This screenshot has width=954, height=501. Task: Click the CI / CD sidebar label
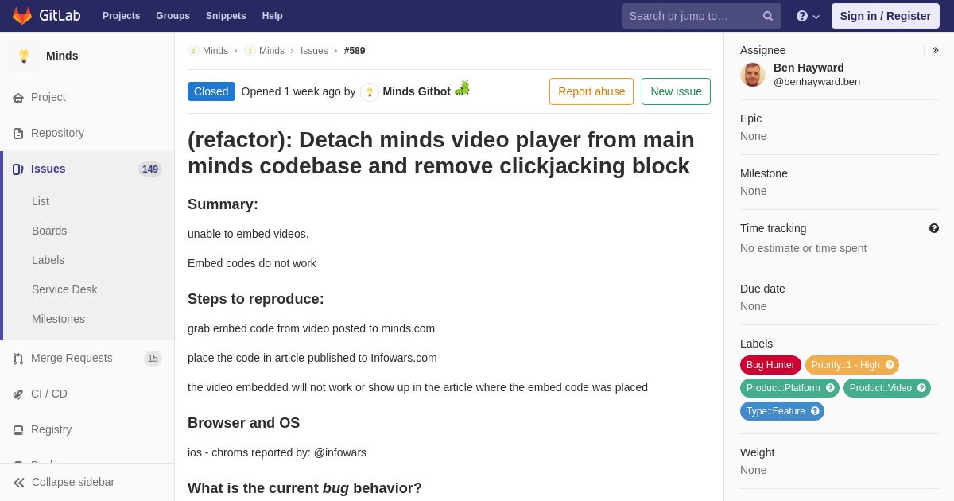pyautogui.click(x=49, y=394)
